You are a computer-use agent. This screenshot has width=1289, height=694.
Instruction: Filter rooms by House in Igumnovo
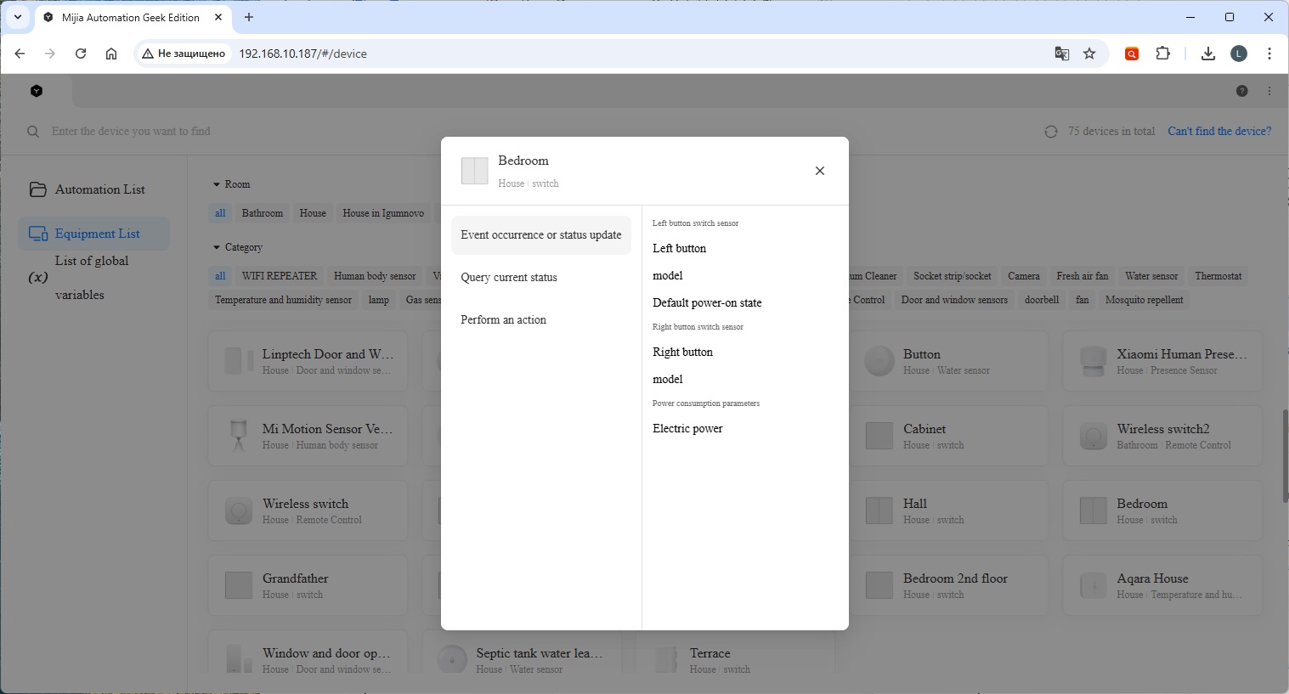[383, 213]
